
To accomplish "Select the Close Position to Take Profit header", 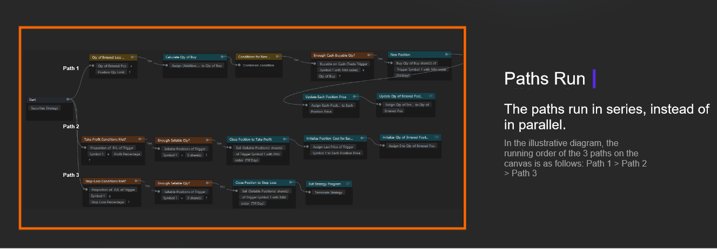I will (x=258, y=140).
